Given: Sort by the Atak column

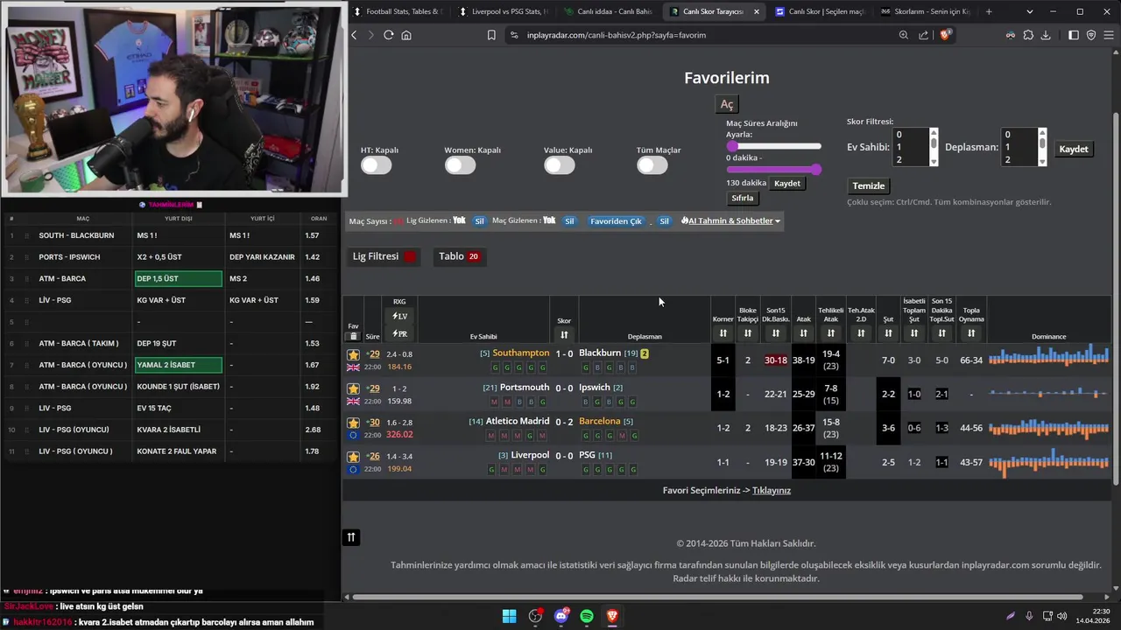Looking at the screenshot, I should pos(803,333).
